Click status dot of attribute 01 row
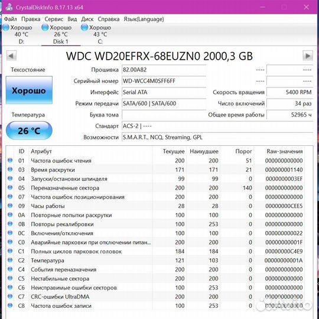The image size is (319, 319). (10, 160)
